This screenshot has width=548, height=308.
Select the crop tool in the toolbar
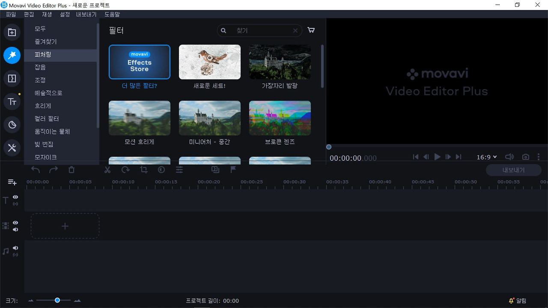click(144, 170)
